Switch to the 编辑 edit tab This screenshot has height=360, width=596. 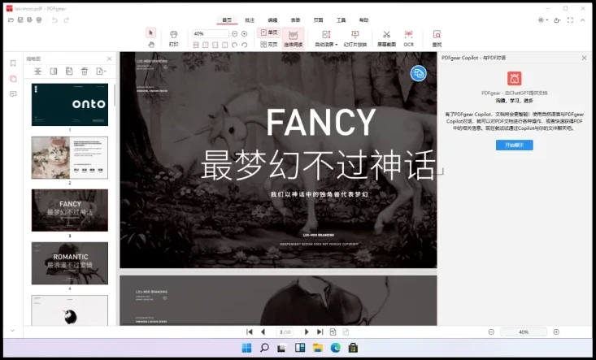coord(272,20)
